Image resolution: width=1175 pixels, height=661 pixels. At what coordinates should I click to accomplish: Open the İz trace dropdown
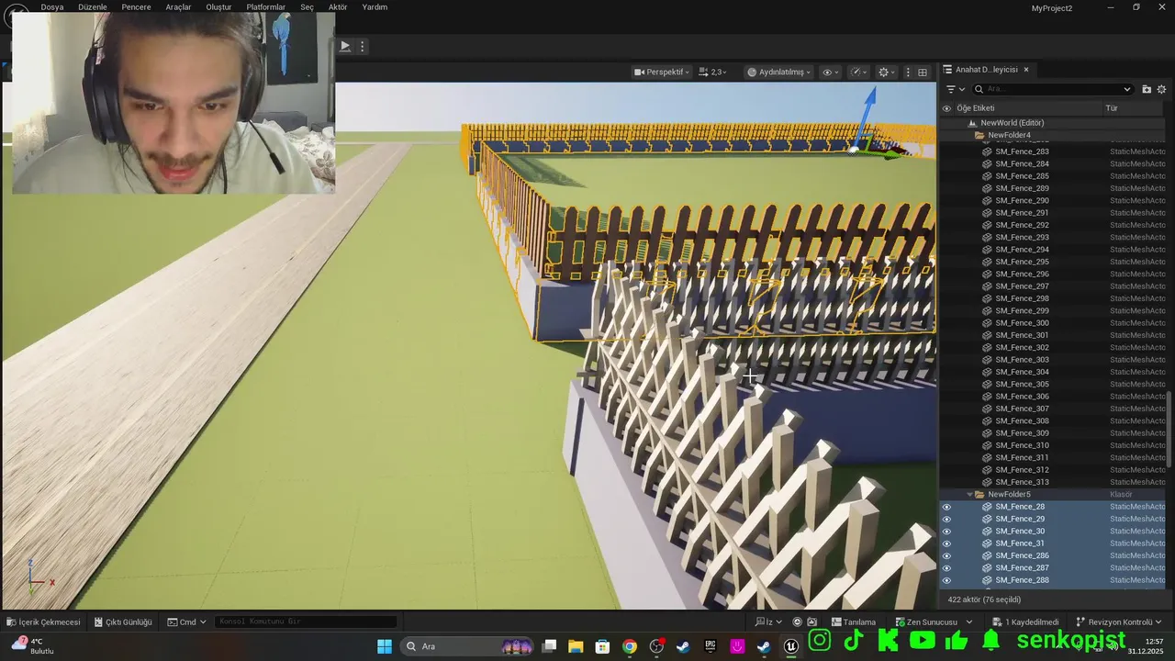coord(769,622)
